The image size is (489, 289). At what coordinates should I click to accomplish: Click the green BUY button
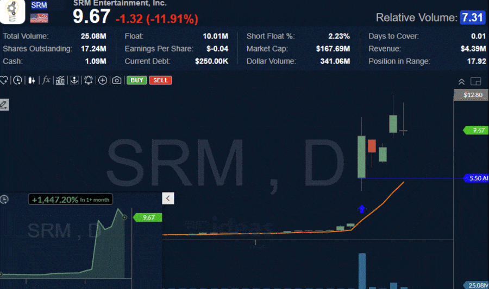pyautogui.click(x=136, y=80)
